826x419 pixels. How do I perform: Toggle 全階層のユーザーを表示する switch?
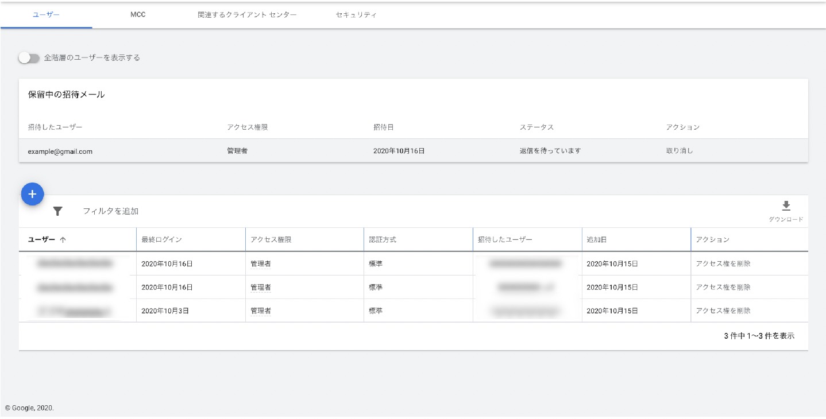(x=29, y=58)
